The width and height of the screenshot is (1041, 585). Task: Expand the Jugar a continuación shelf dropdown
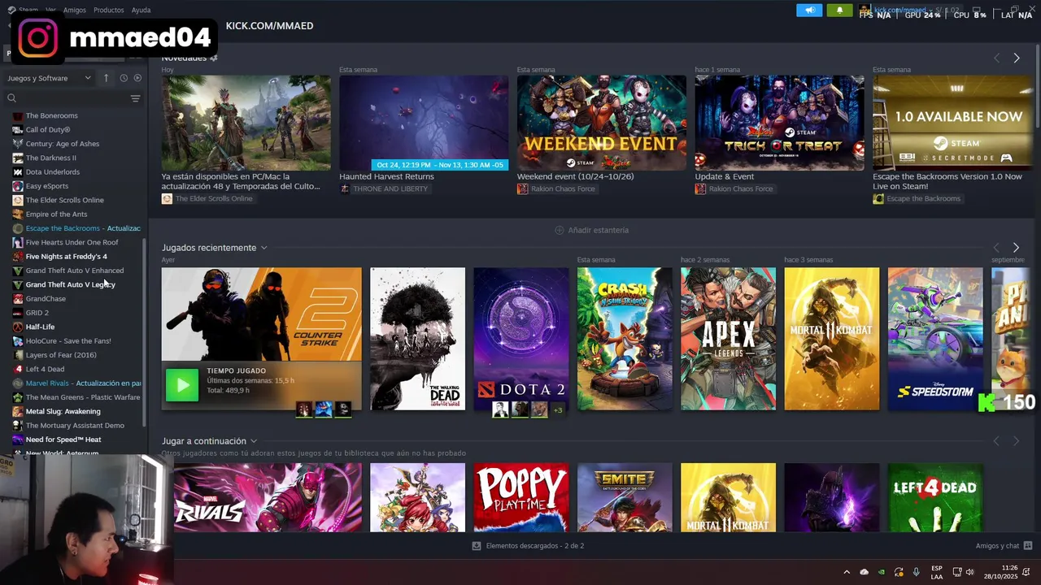(x=254, y=441)
